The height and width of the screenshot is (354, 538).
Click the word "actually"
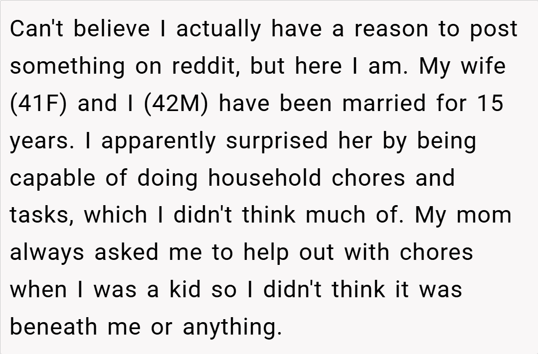point(218,30)
